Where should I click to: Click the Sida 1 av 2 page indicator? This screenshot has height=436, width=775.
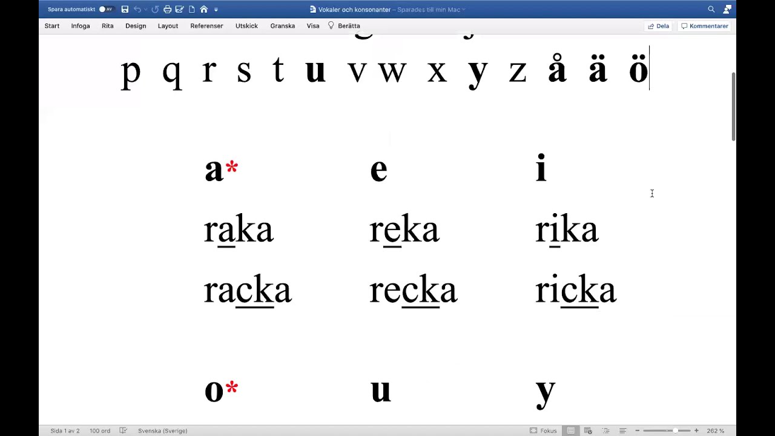coord(65,431)
